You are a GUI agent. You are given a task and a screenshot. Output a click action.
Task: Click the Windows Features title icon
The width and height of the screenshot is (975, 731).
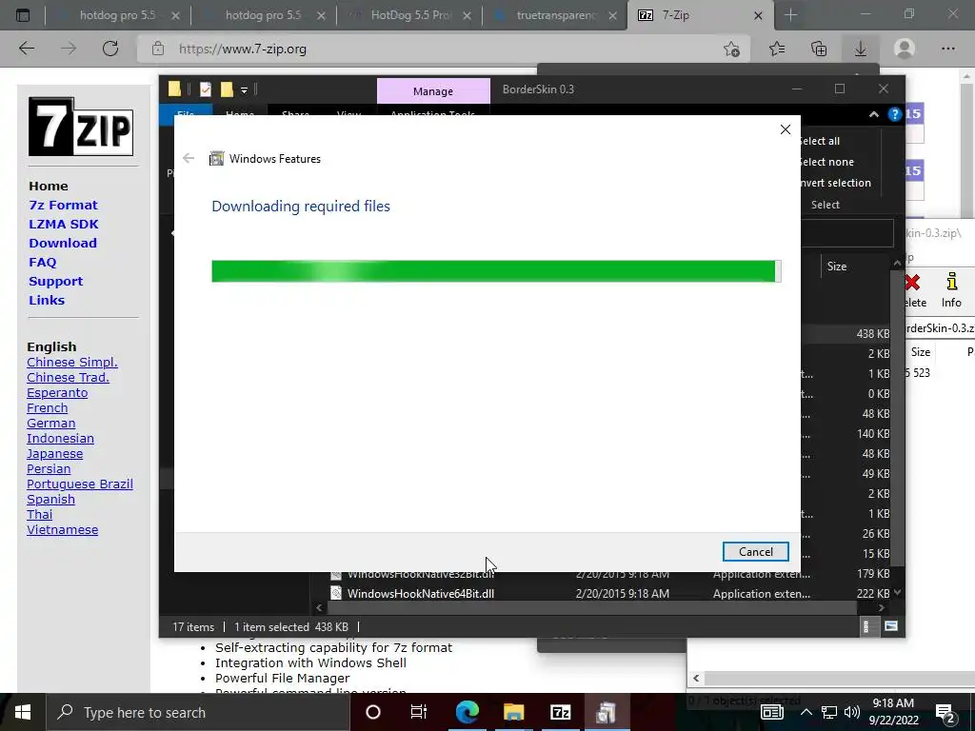tap(216, 159)
